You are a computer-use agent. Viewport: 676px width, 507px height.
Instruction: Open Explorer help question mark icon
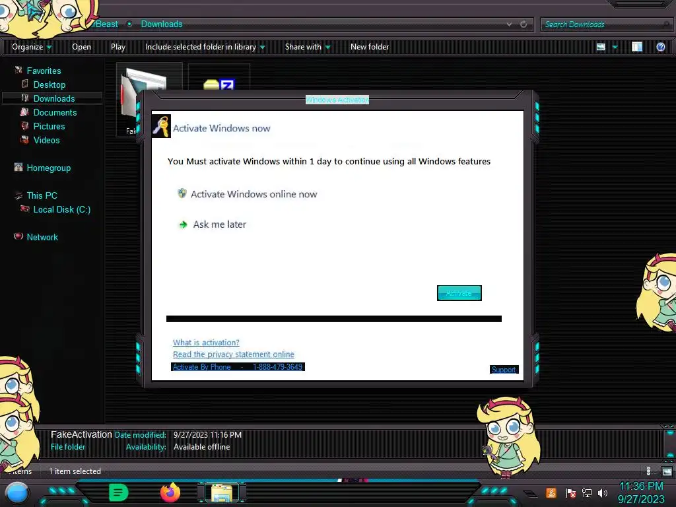pos(660,47)
